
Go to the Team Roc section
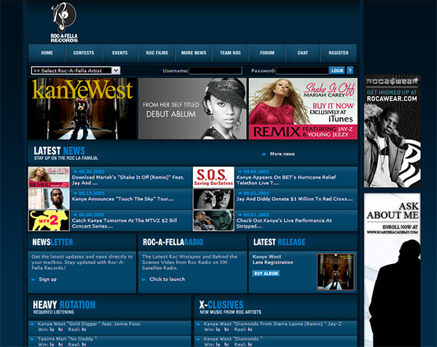[x=230, y=53]
